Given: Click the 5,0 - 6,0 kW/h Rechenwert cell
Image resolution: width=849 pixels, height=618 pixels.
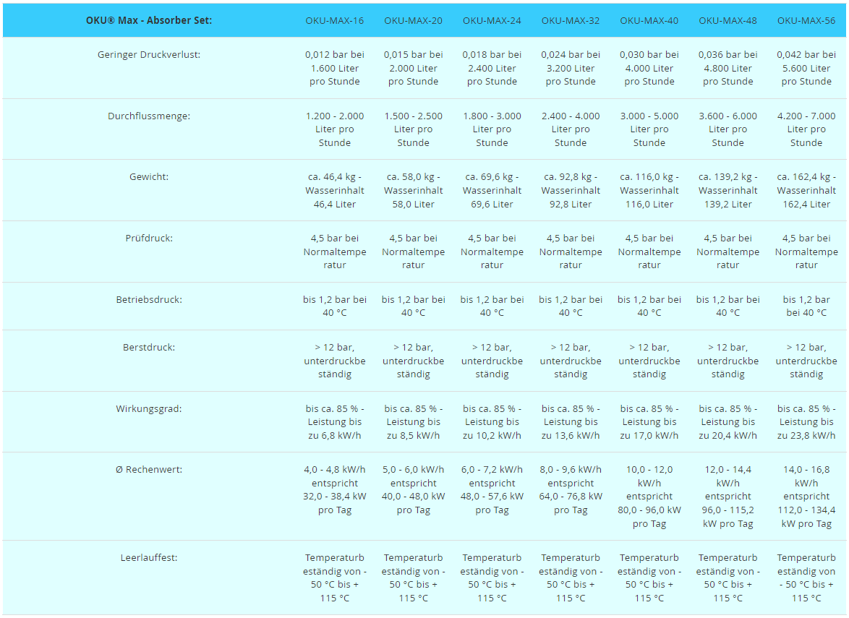Looking at the screenshot, I should pyautogui.click(x=413, y=490).
